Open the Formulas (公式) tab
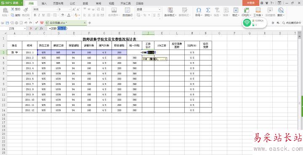The image size is (303, 155). tap(72, 3)
